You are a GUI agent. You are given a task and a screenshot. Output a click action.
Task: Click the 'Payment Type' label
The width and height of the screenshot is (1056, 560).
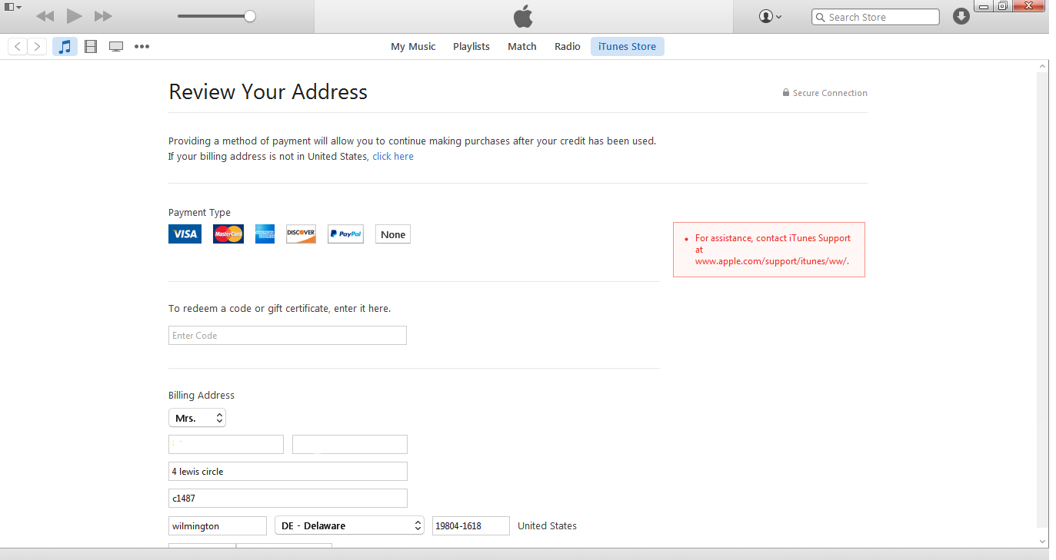point(200,213)
